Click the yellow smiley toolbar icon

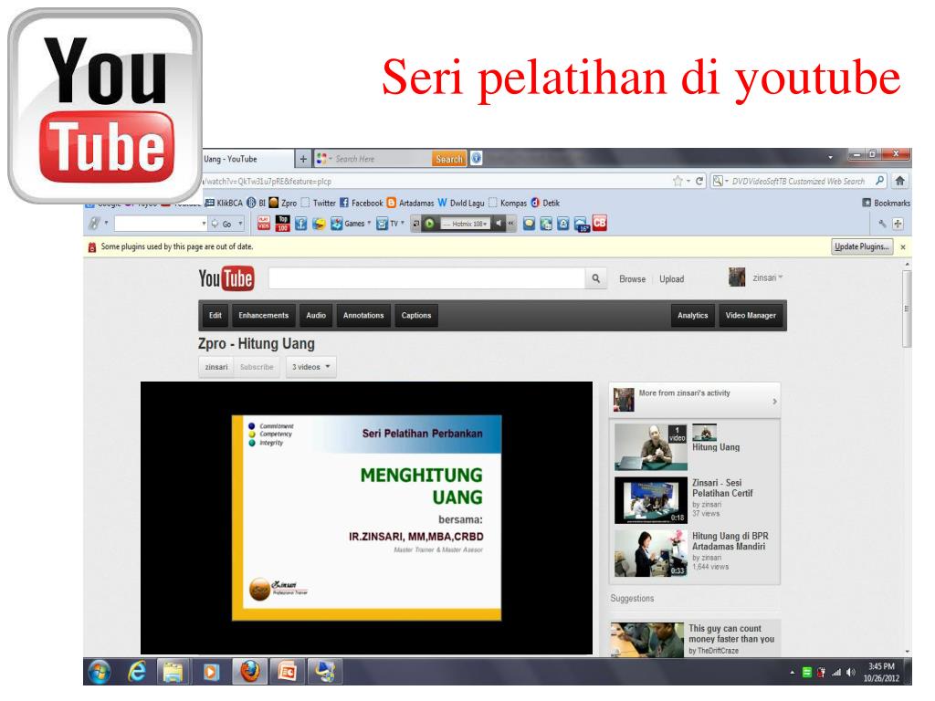pyautogui.click(x=319, y=224)
